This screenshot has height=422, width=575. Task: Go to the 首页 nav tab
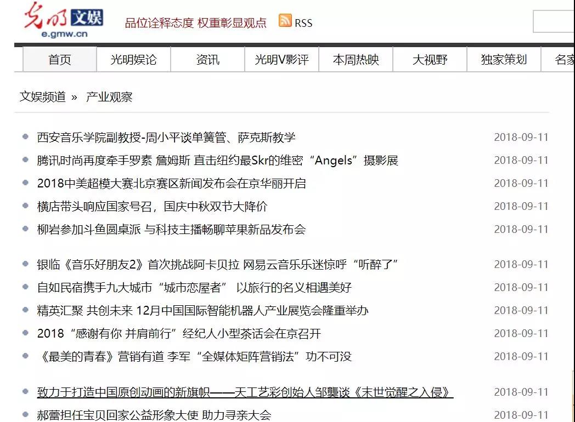click(60, 59)
